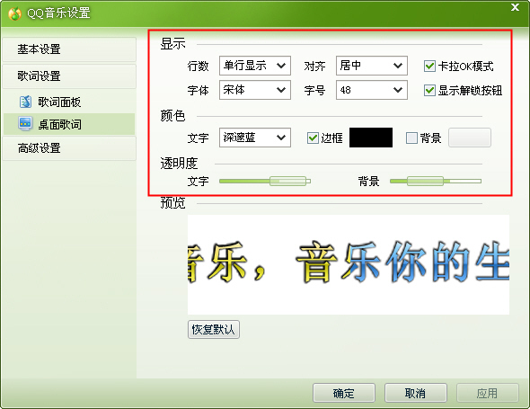530x409 pixels.
Task: Open the 文字 深邃蓝 color dropdown
Action: (x=255, y=138)
